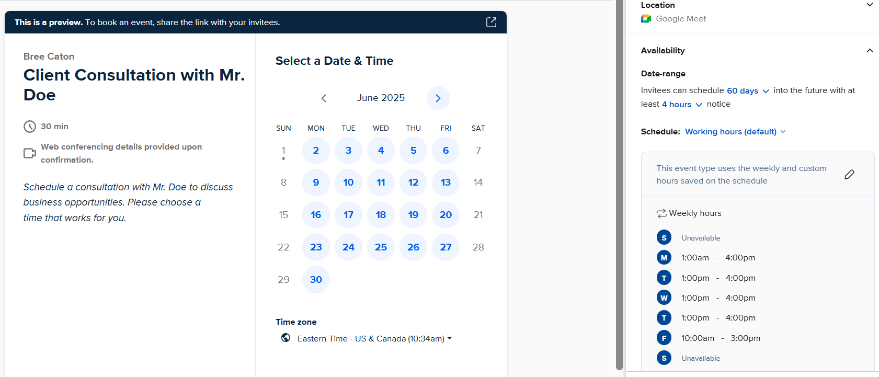Click the Monday 'M' day badge
Screen dimensions: 879x377
point(664,258)
